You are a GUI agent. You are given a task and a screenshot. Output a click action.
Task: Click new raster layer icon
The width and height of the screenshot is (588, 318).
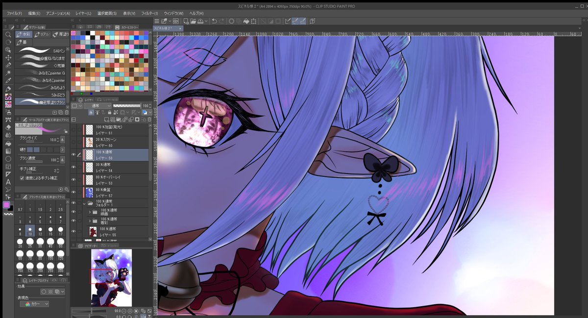coord(106,119)
